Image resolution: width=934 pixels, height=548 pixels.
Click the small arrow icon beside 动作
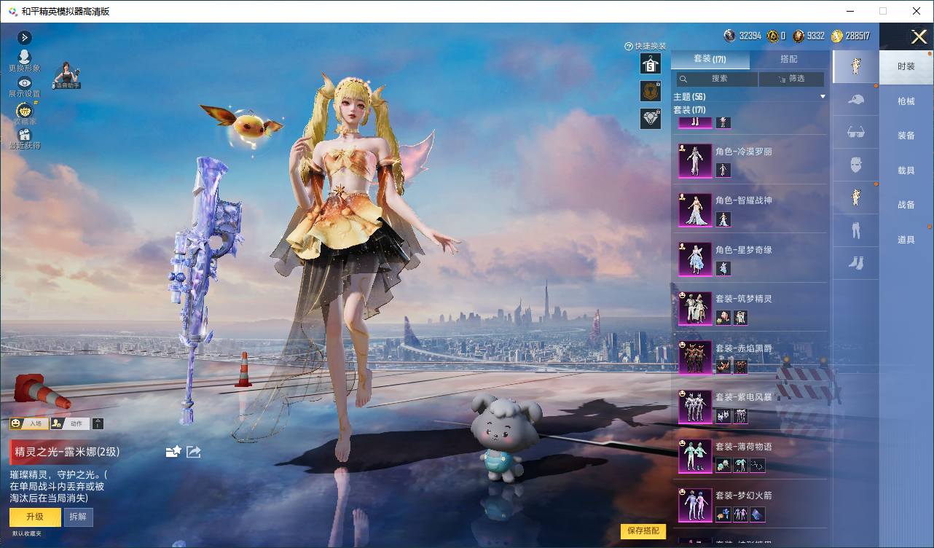(x=98, y=423)
